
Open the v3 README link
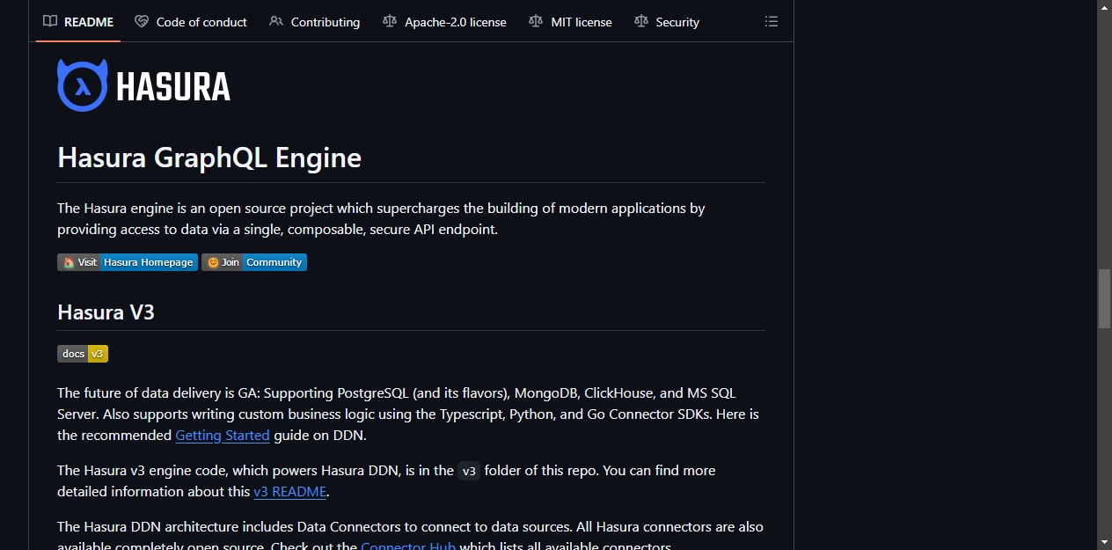(290, 491)
